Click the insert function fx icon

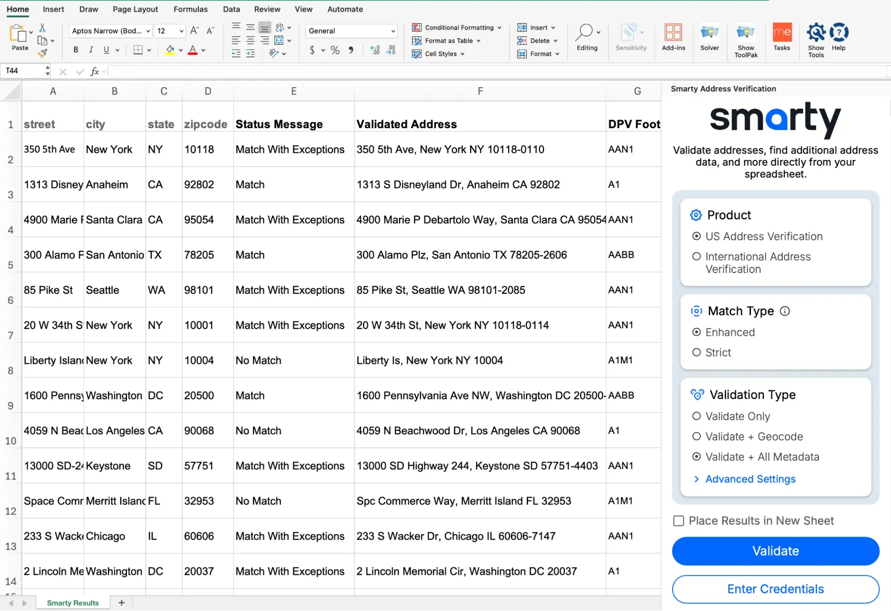pyautogui.click(x=94, y=71)
